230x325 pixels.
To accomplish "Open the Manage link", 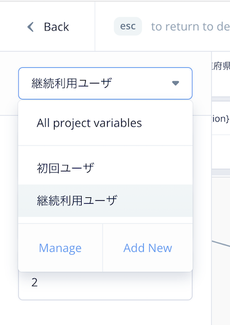I will (60, 248).
